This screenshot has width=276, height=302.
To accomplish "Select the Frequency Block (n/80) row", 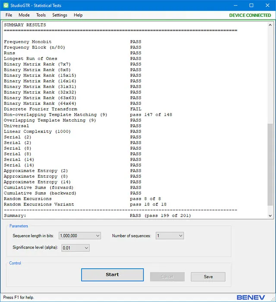I will point(72,47).
